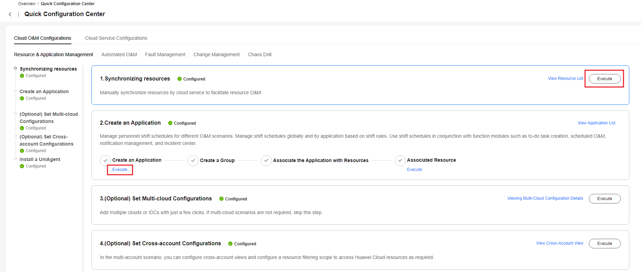Switch to Cloud Service Configurations tab

tap(116, 38)
